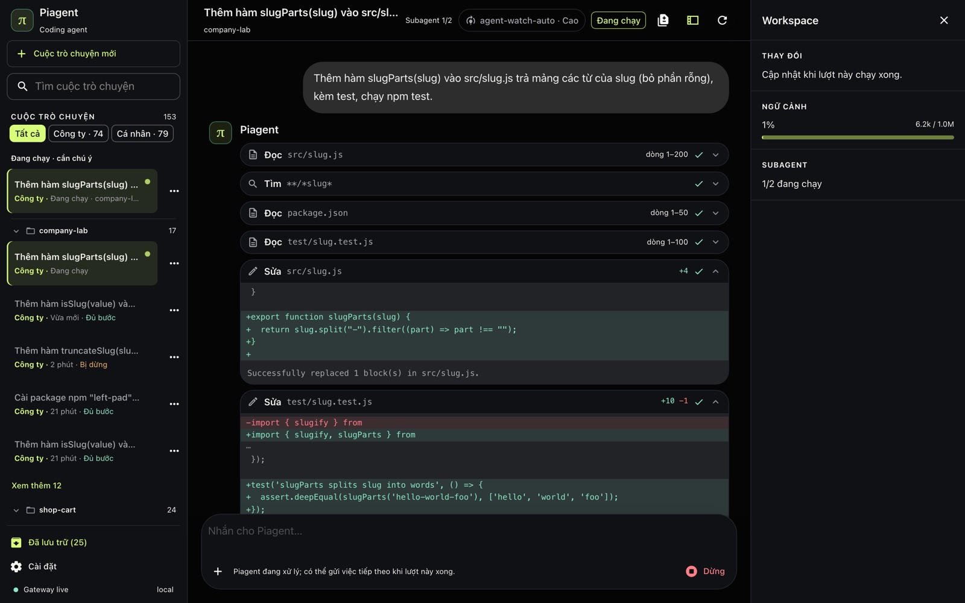Image resolution: width=965 pixels, height=603 pixels.
Task: Expand the Đọc src/slug.js step chevron
Action: click(716, 155)
